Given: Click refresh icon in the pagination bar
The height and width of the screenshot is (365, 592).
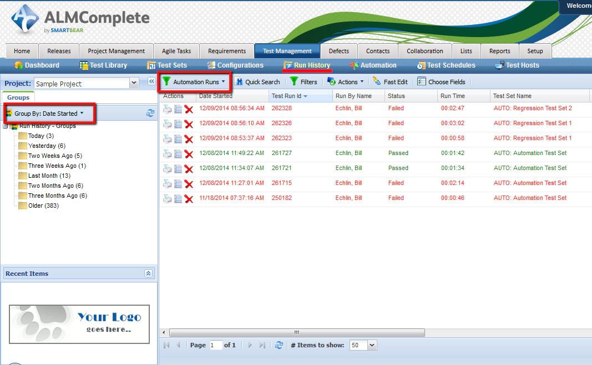Looking at the screenshot, I should pyautogui.click(x=279, y=345).
